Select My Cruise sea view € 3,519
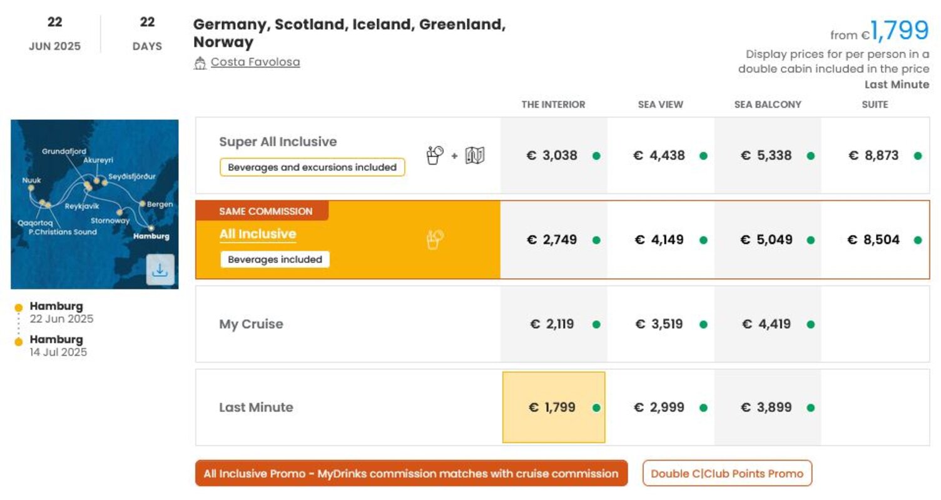 click(661, 324)
